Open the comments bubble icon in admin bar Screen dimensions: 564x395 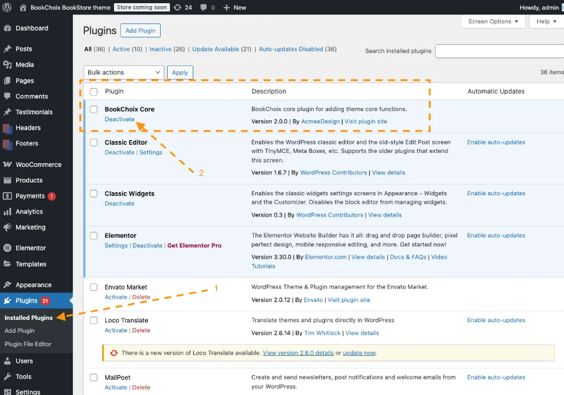pyautogui.click(x=204, y=8)
